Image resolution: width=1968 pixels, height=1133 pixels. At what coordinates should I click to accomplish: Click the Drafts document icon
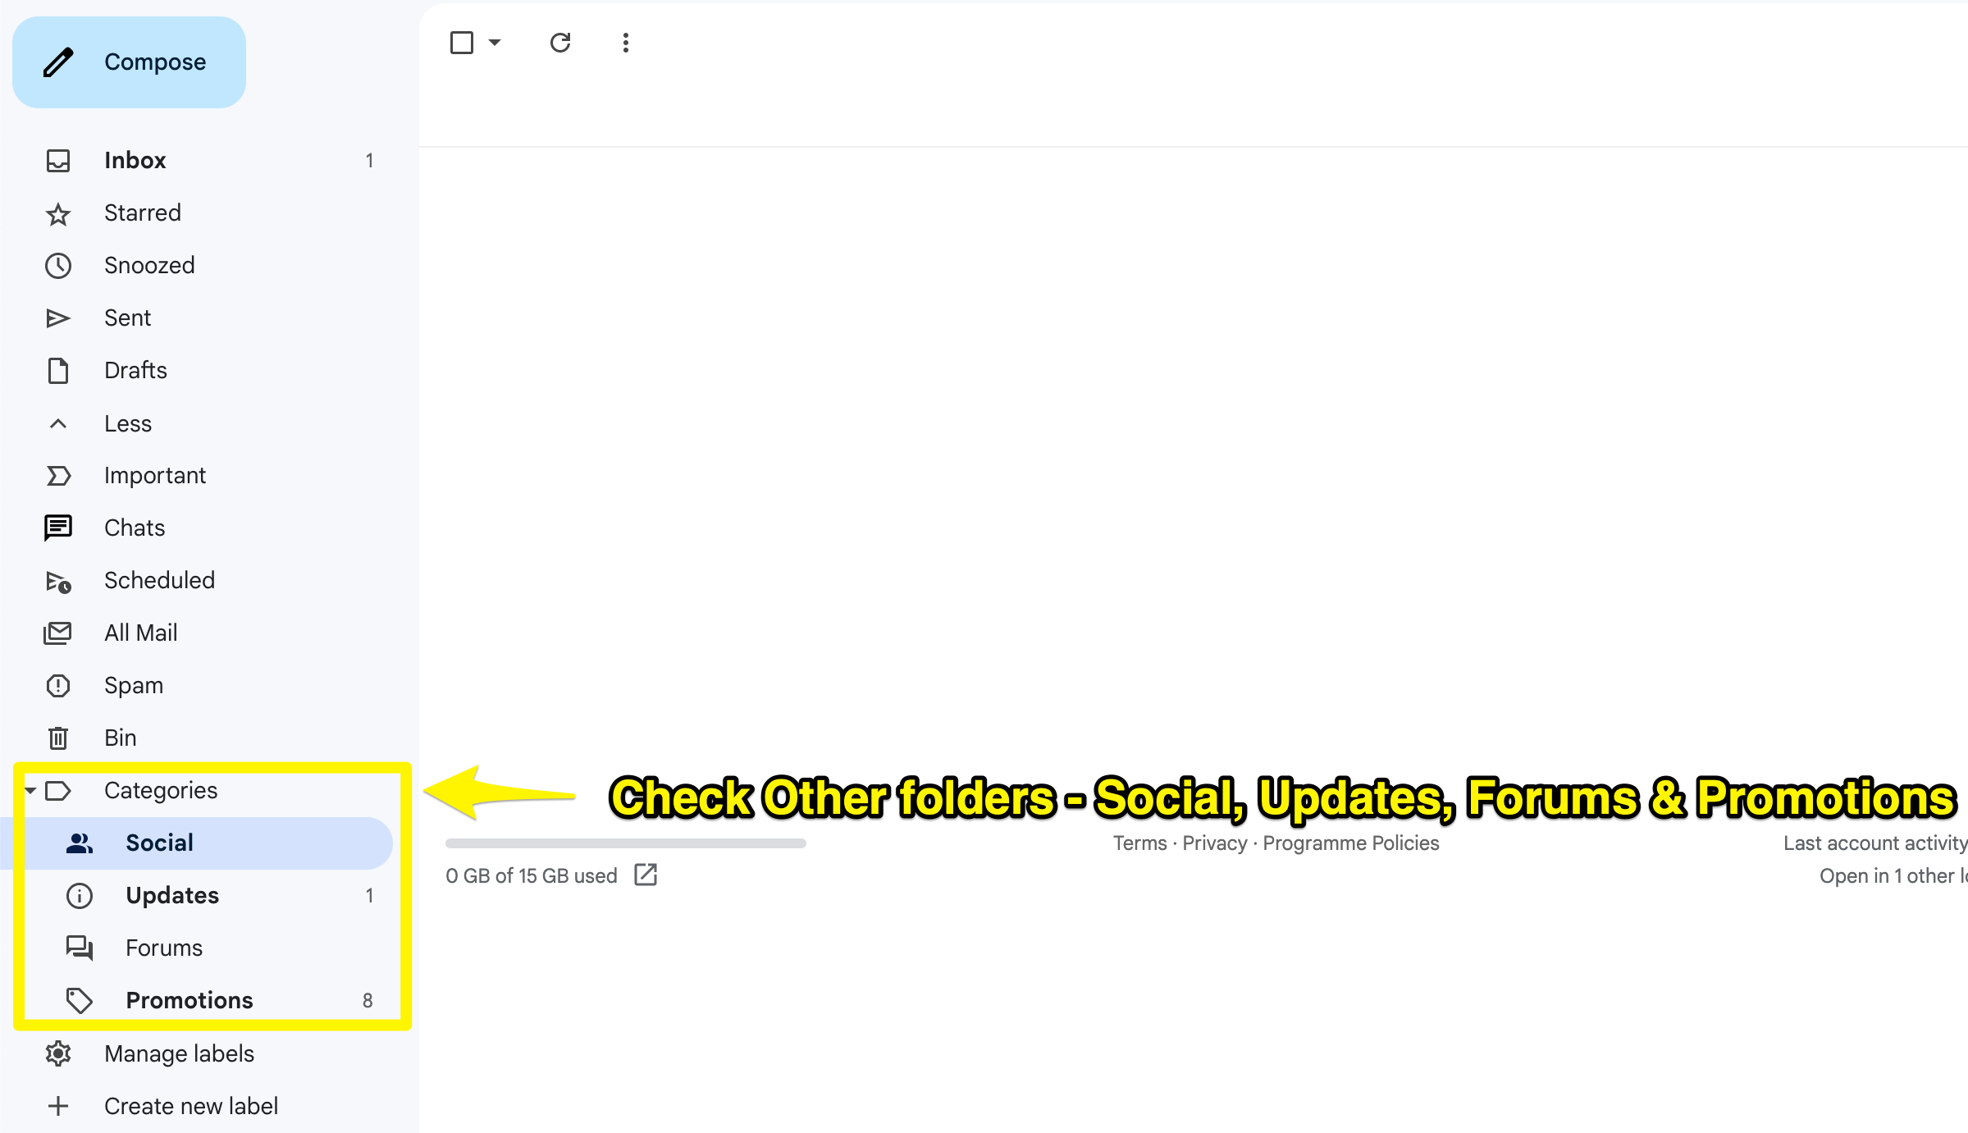[x=58, y=371]
